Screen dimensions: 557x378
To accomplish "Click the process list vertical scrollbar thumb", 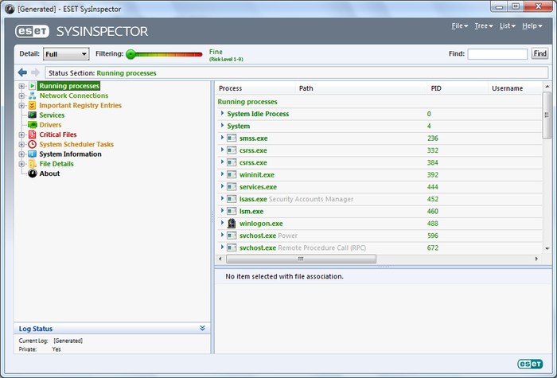I will point(547,115).
